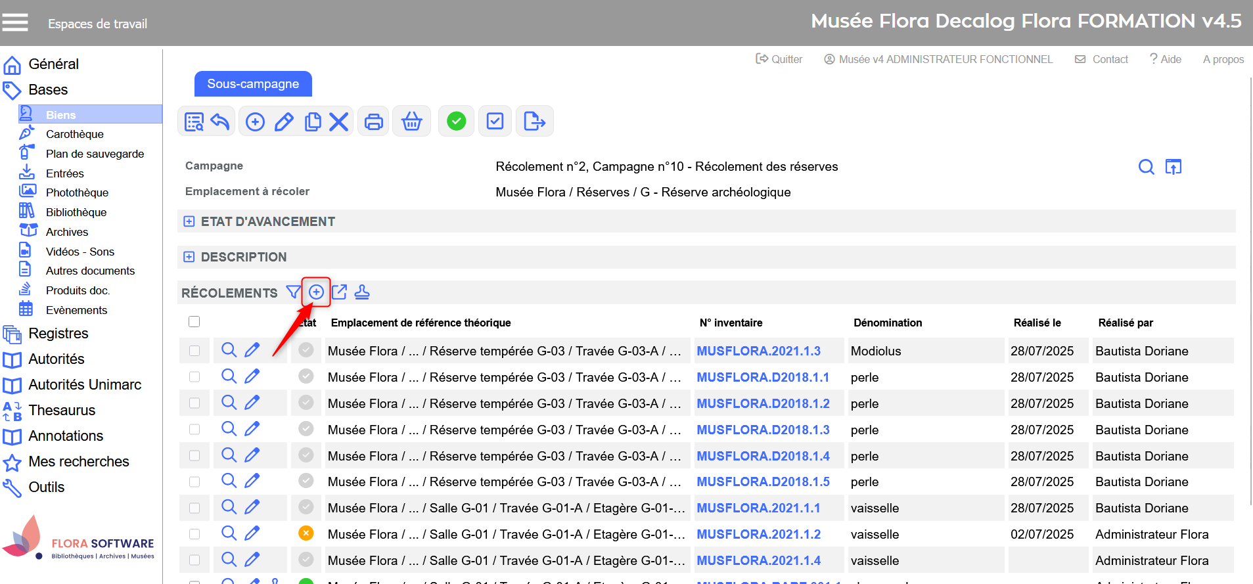Click the delete X icon in toolbar

click(338, 122)
